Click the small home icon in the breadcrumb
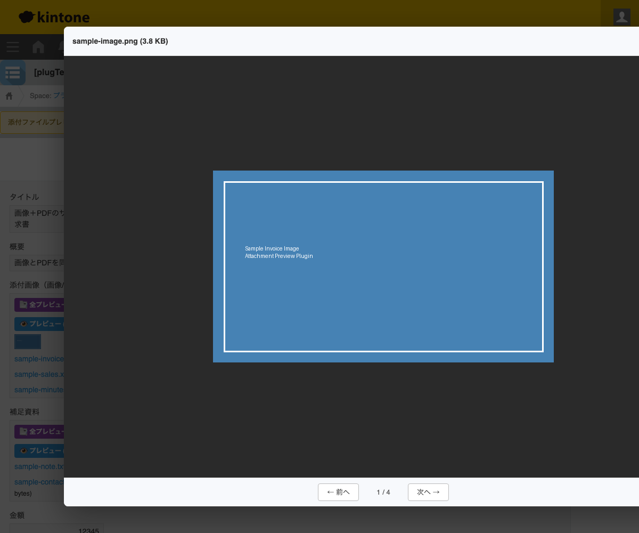 click(9, 96)
